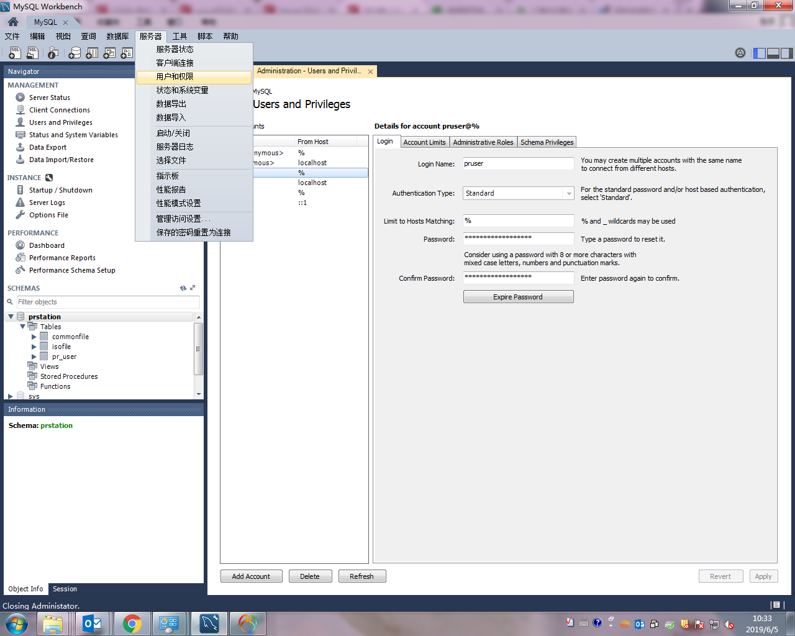Click the Limit to Hosts Matching field
The height and width of the screenshot is (636, 795).
click(x=518, y=220)
